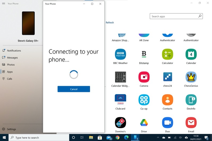Close the Connecting to your phone dialog
The image size is (212, 141).
point(100,4)
